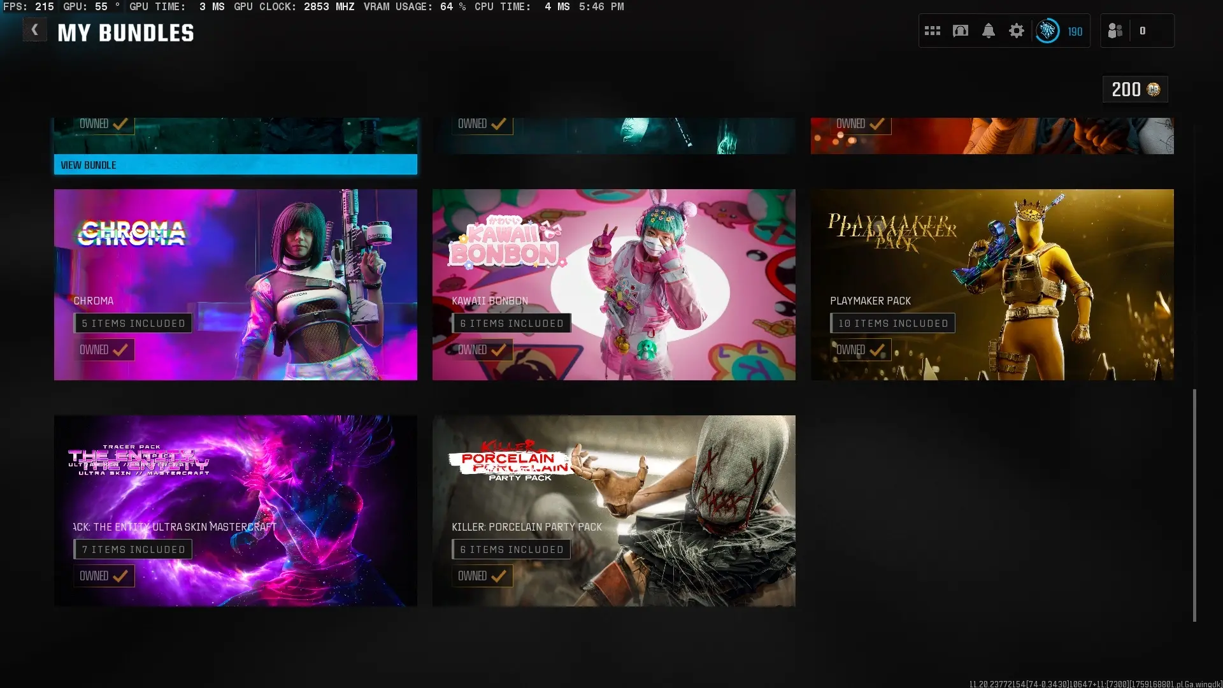Open notifications bell icon

[989, 31]
